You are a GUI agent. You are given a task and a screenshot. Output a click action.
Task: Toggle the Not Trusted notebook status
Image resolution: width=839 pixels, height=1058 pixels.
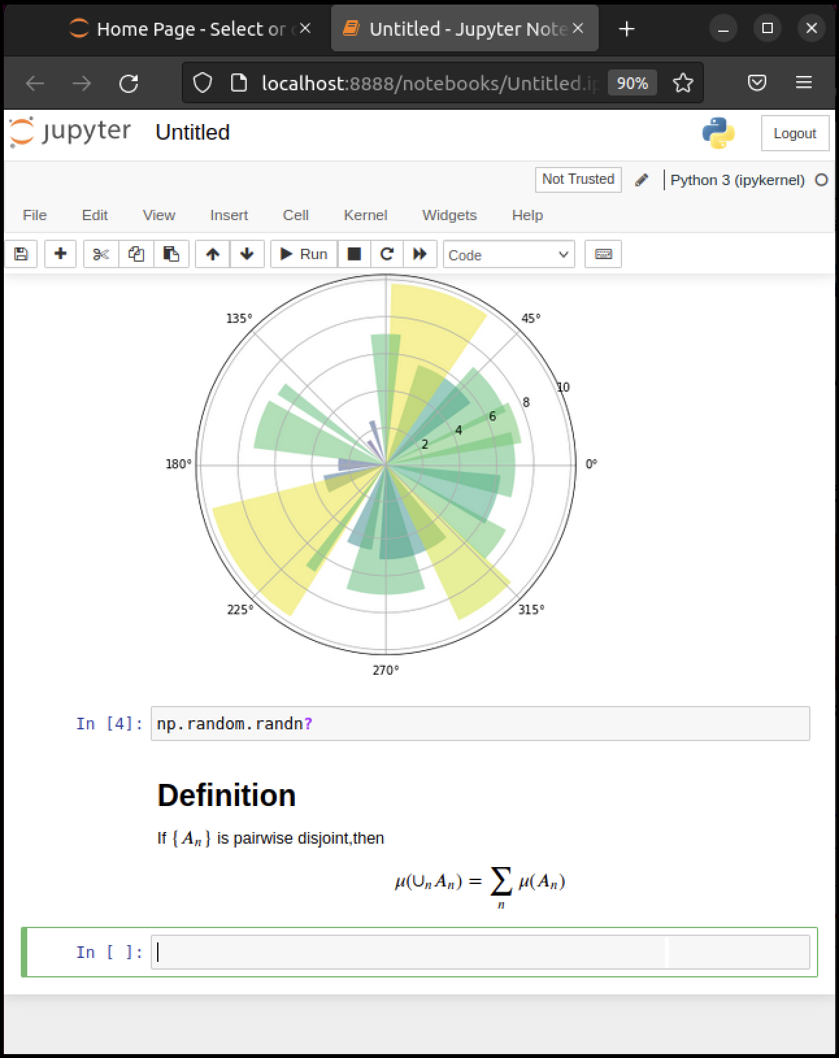tap(577, 179)
